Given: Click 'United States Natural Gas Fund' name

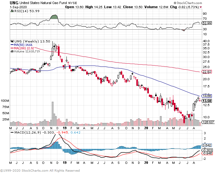Looking at the screenshot, I should pos(43,3).
